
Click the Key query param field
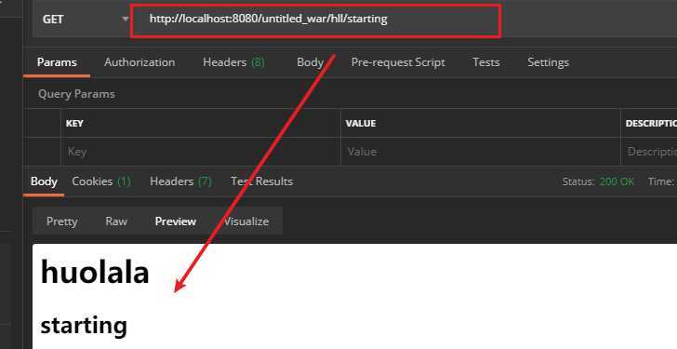(201, 152)
